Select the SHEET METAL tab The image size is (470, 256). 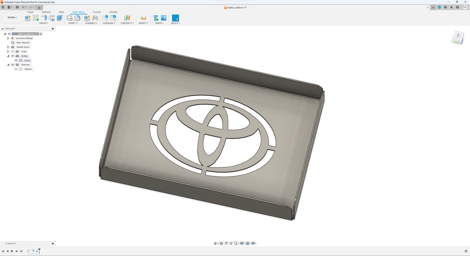(78, 12)
